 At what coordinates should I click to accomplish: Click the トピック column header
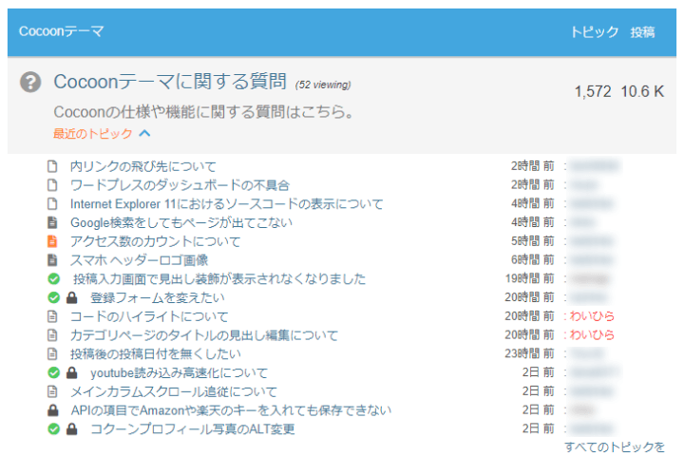(x=595, y=32)
